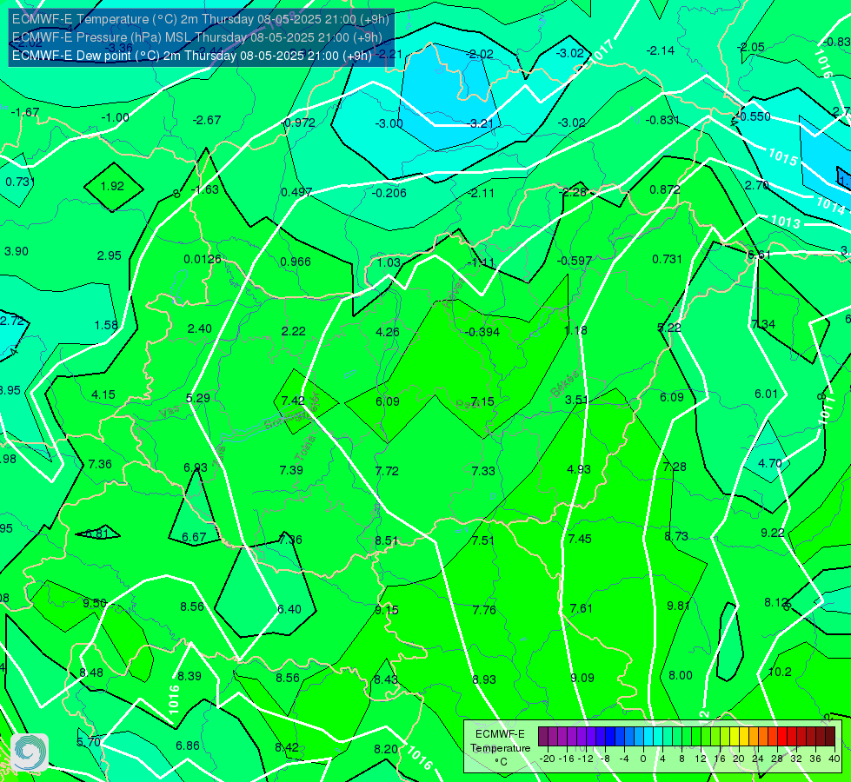
Task: Click the 8.00 value
Action: tap(681, 675)
